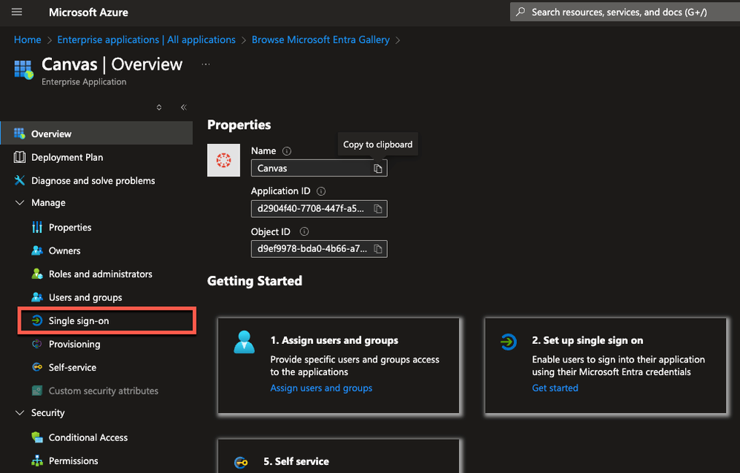This screenshot has width=740, height=473.
Task: Copy the Name field to clipboard
Action: point(377,168)
